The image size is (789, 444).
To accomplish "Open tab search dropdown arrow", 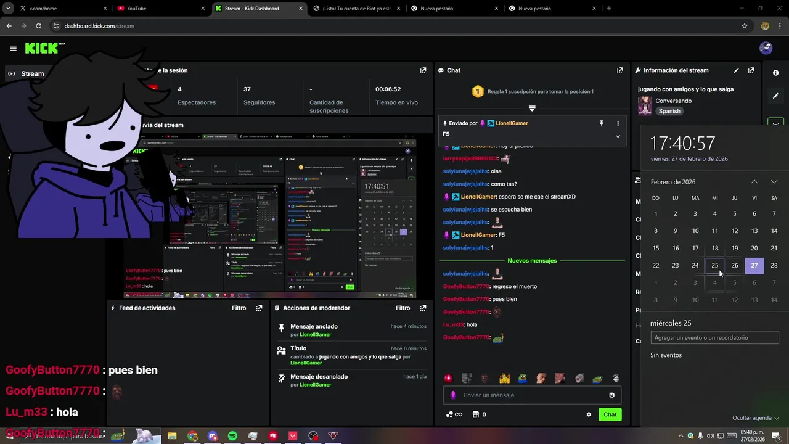I will pyautogui.click(x=8, y=9).
